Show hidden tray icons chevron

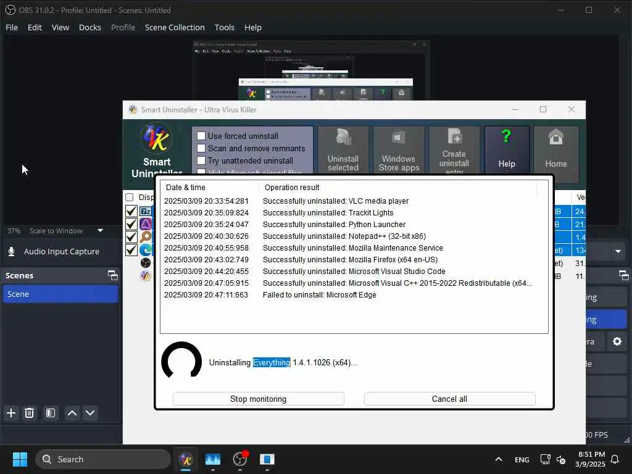click(x=499, y=459)
